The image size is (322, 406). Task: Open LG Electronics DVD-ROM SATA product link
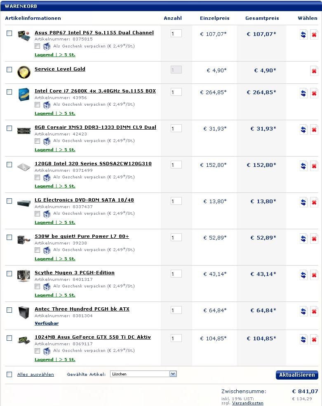click(x=84, y=200)
